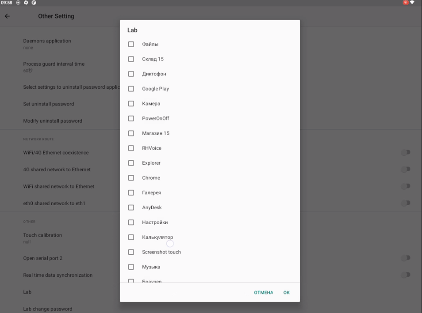
Task: Check the Камера checkbox
Action: point(131,104)
